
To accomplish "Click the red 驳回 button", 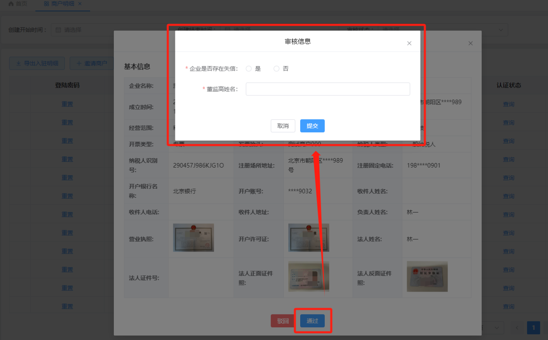I will click(283, 321).
